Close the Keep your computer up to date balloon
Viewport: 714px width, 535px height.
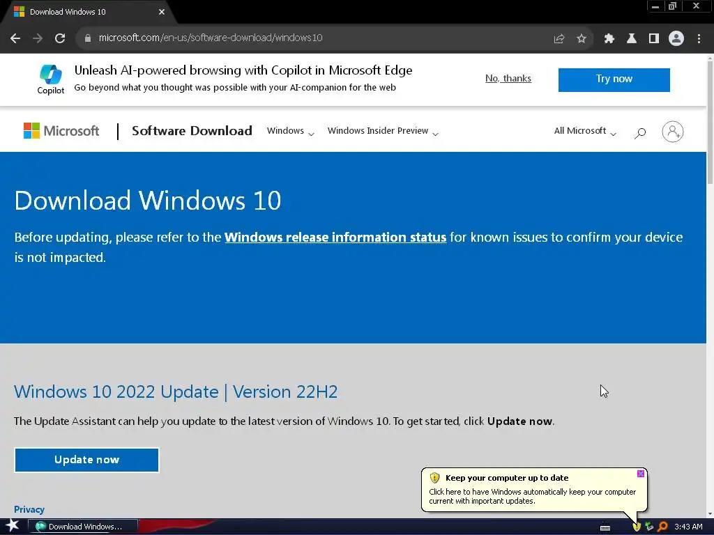pos(640,474)
